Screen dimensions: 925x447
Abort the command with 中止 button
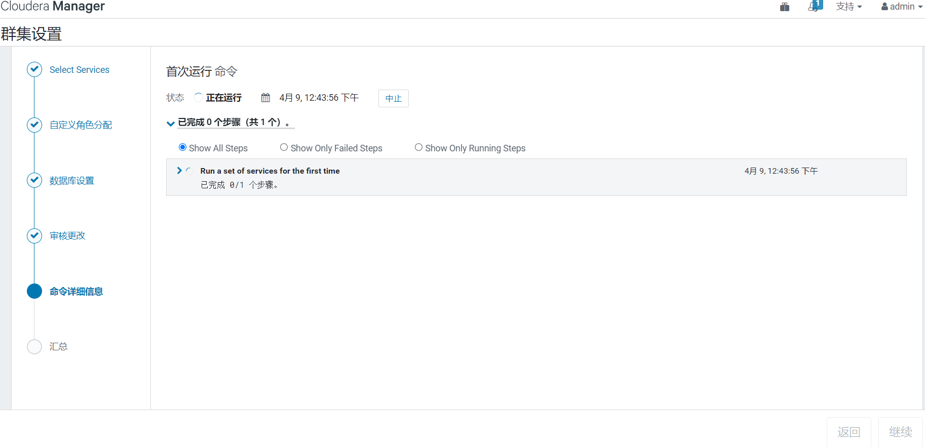click(394, 98)
